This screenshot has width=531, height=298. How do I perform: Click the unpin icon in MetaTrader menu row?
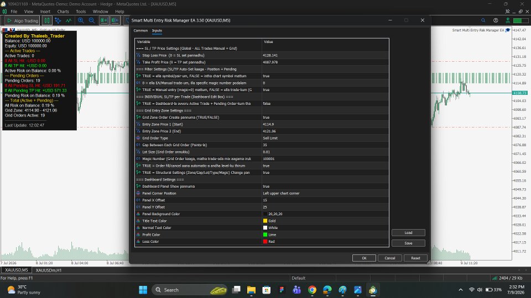click(x=507, y=12)
